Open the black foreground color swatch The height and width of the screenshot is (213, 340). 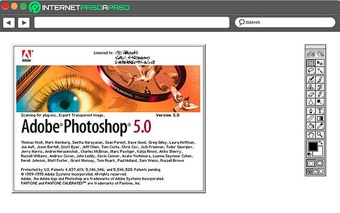313,146
